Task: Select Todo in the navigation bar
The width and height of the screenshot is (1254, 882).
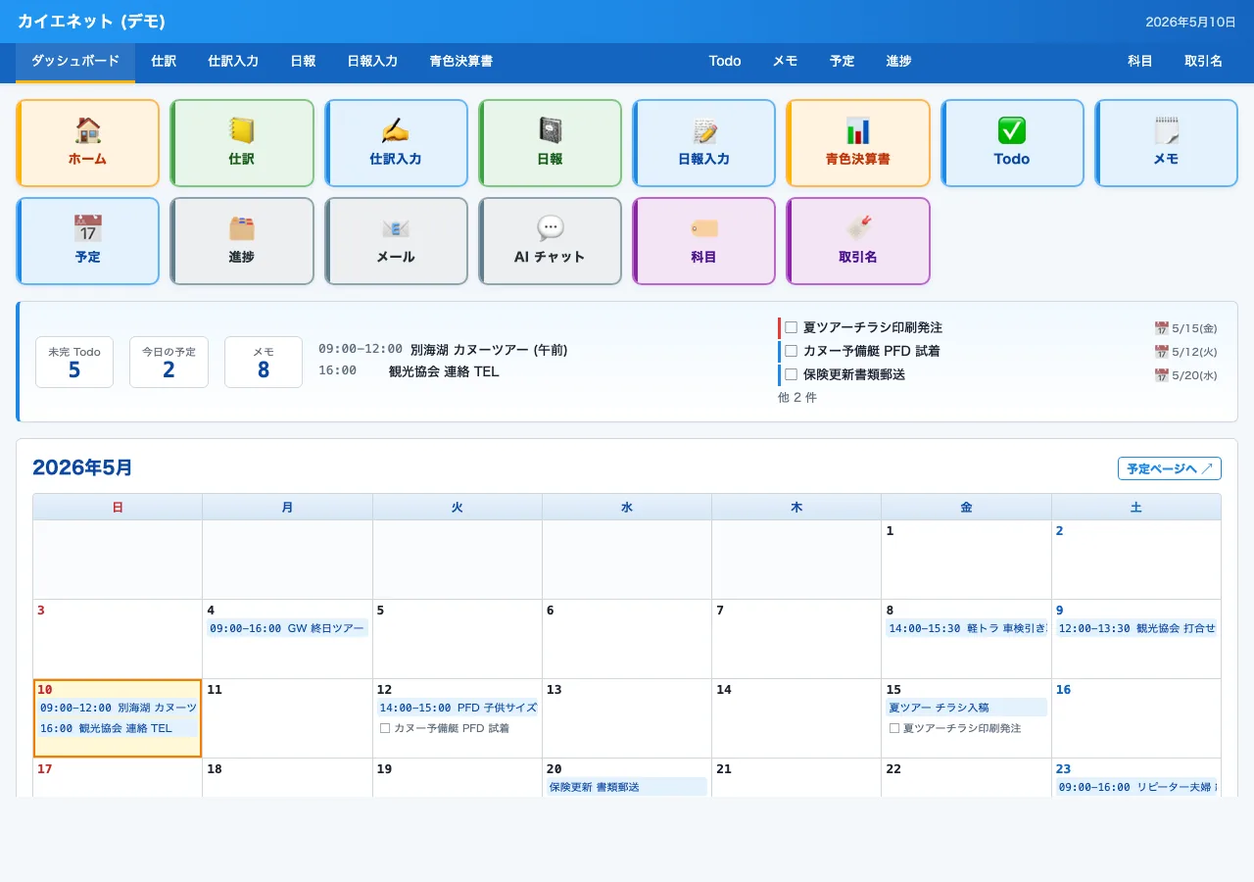Action: coord(725,61)
